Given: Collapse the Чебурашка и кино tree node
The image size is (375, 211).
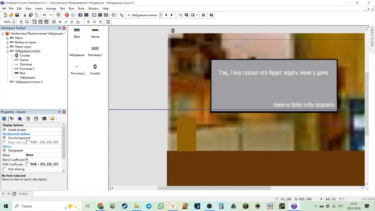Looking at the screenshot, I should click(x=7, y=51).
